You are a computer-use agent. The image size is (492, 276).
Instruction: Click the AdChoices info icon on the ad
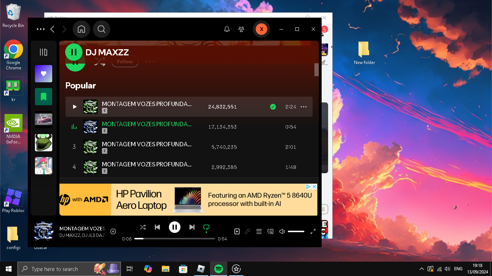pos(308,187)
